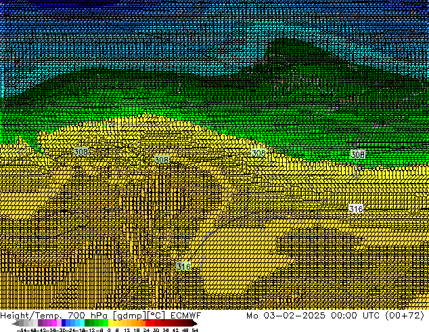Click the '700 hPa' level label
This screenshot has height=332, width=429.
coord(89,316)
